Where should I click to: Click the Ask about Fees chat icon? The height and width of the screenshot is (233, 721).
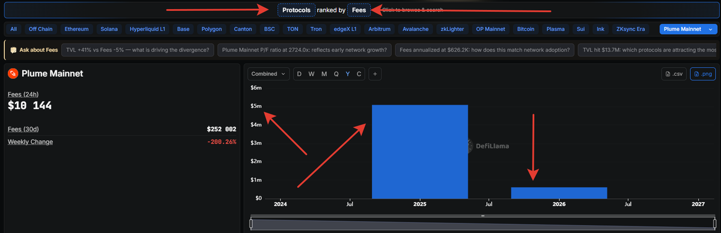tap(13, 50)
